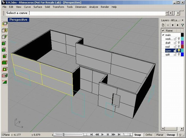The image size is (186, 138).
Task: Open the layer filter funnel icon
Action: tap(182, 25)
